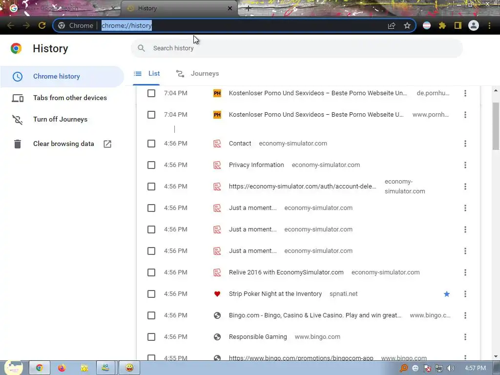Click the favicon of the Contact row

point(217,144)
